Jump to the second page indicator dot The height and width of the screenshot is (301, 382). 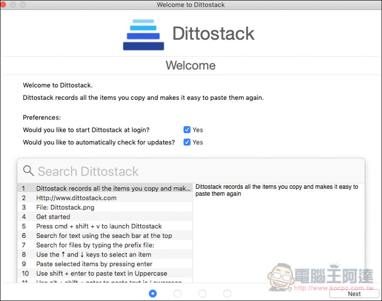[x=178, y=293]
